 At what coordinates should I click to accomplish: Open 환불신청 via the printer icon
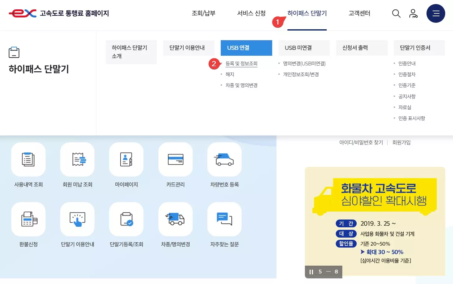pyautogui.click(x=28, y=219)
